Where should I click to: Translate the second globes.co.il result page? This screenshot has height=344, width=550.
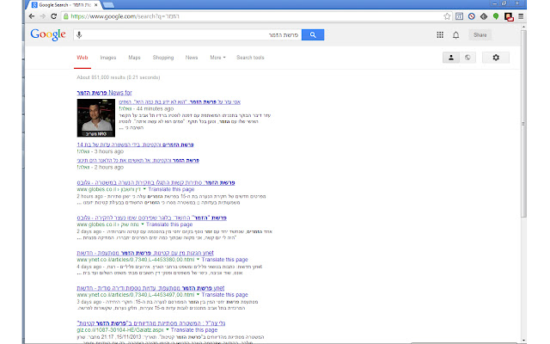point(169,224)
